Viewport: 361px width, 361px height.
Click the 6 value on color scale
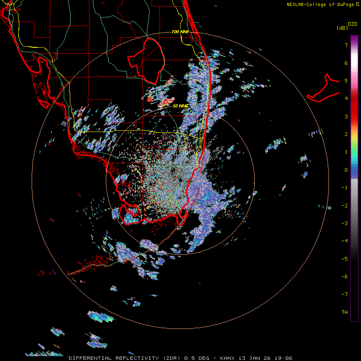(x=346, y=63)
